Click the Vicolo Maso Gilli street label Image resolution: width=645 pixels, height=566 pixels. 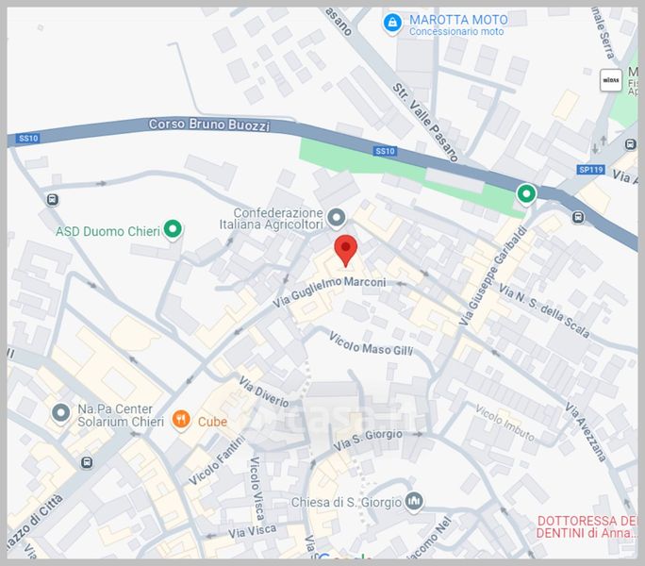pyautogui.click(x=371, y=344)
